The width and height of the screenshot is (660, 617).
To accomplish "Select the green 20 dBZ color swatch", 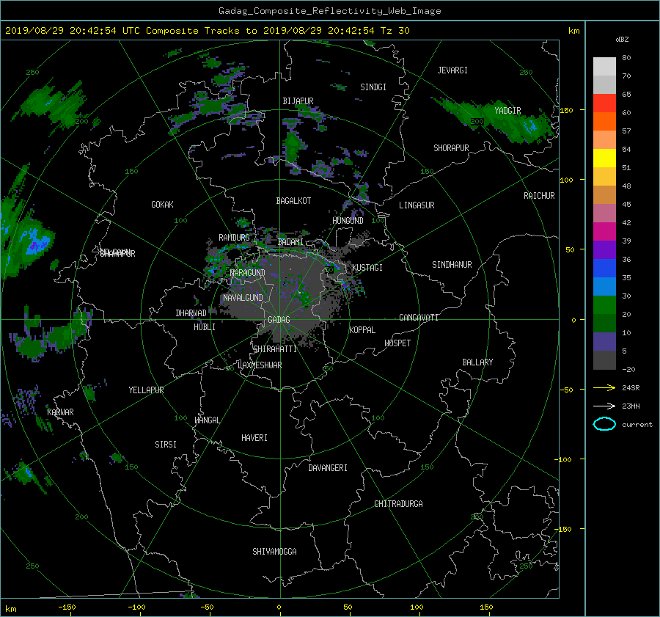I will tap(604, 304).
